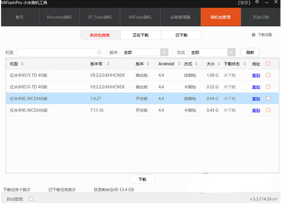Sort table by 机型 column arrows
The image size is (281, 204).
tap(22, 64)
